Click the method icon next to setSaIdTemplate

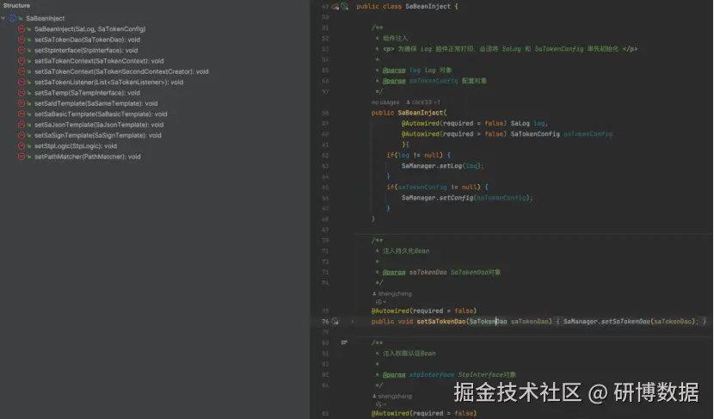(x=22, y=103)
